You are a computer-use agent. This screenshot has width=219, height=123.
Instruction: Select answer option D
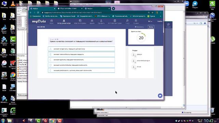(x=81, y=65)
